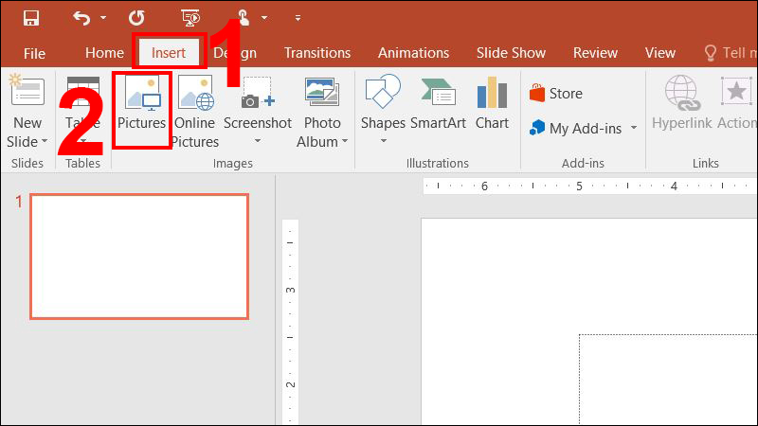Image resolution: width=758 pixels, height=426 pixels.
Task: Open the File tab
Action: click(34, 53)
